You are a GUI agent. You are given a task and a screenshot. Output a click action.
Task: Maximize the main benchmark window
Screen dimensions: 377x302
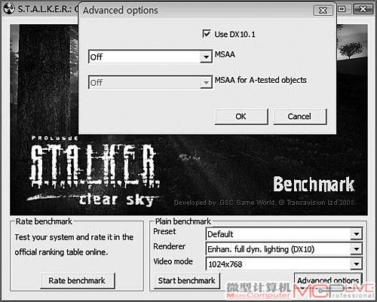point(342,9)
